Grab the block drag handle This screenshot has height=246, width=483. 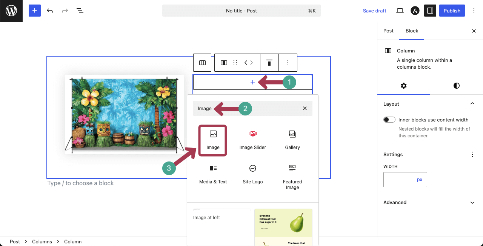click(x=235, y=63)
